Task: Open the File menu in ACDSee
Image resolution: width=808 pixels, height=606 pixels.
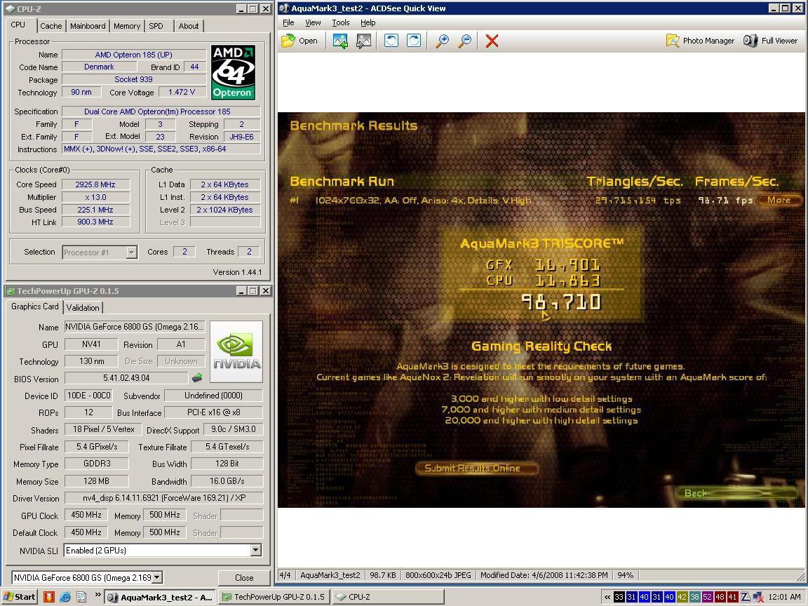Action: coord(288,22)
